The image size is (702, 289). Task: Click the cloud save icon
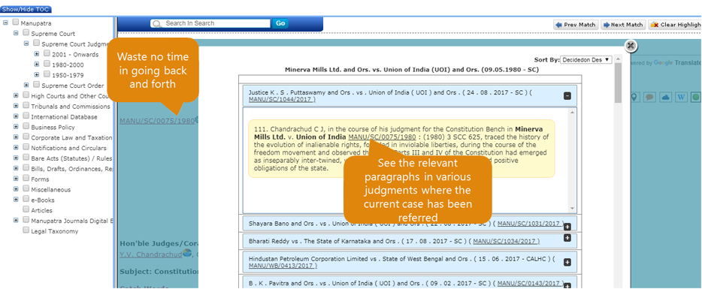(x=665, y=97)
